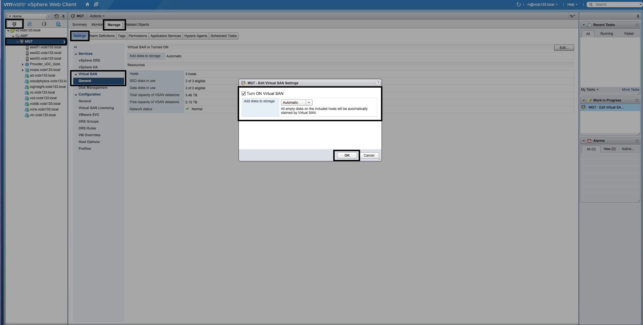Open the Actions dropdown menu
Image resolution: width=643 pixels, height=325 pixels.
(x=97, y=16)
